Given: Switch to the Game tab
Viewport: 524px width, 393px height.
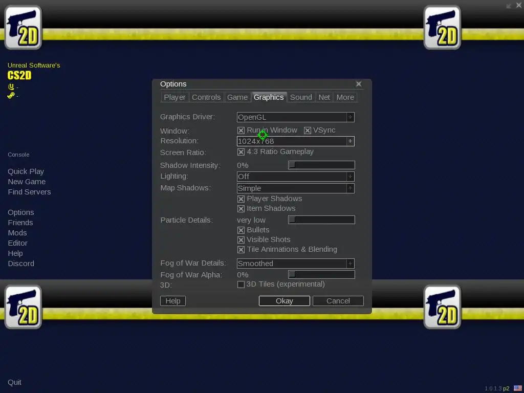Looking at the screenshot, I should click(x=237, y=97).
